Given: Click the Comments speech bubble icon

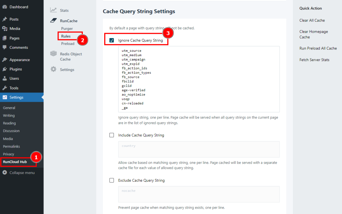Looking at the screenshot, I should click(5, 47).
